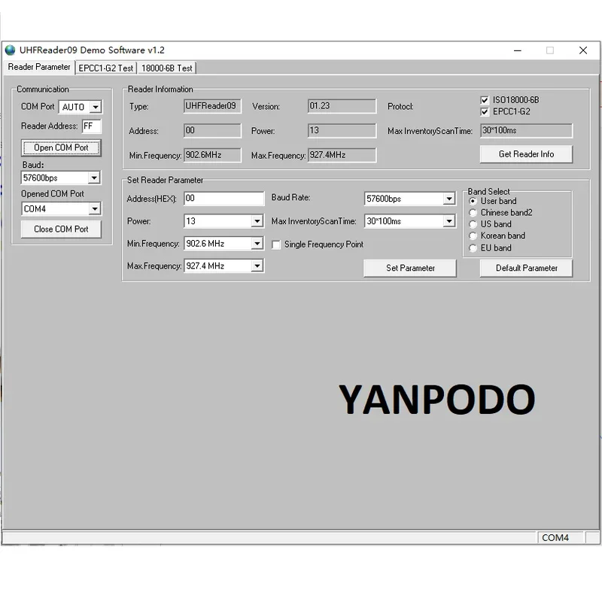This screenshot has width=602, height=602.
Task: Click the globe app icon in title bar
Action: point(10,50)
